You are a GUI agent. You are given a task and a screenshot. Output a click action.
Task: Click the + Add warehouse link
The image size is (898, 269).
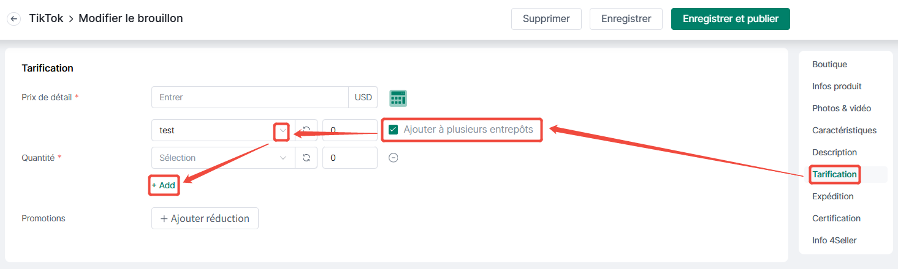click(x=164, y=185)
